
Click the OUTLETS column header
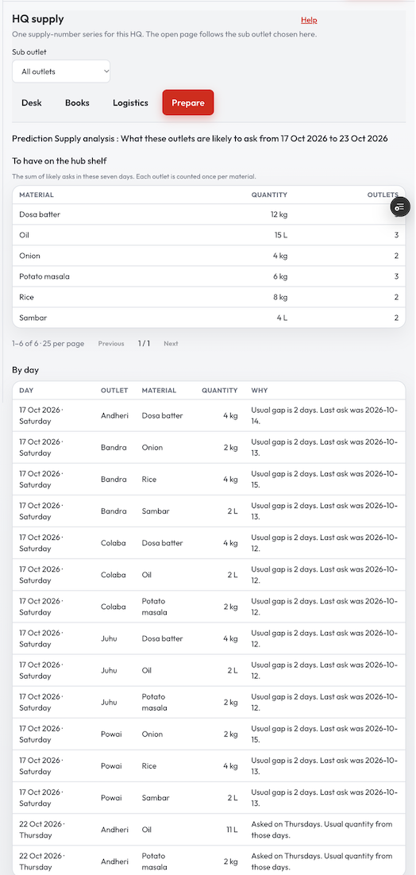pyautogui.click(x=383, y=195)
